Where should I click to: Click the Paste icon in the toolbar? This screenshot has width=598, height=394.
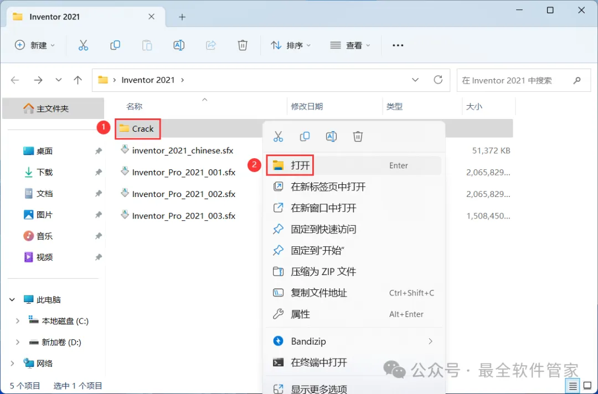147,45
